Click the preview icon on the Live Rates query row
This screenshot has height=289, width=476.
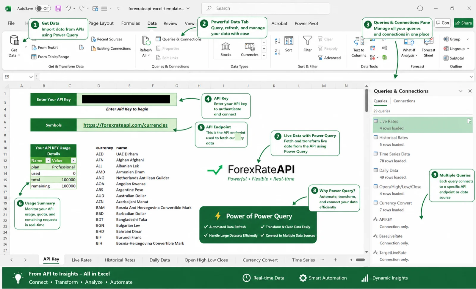pyautogui.click(x=469, y=121)
